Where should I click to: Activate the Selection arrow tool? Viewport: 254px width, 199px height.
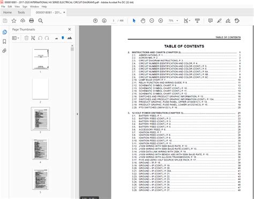[x=134, y=21]
